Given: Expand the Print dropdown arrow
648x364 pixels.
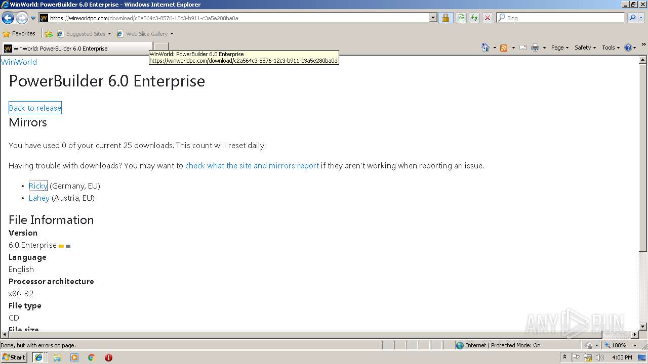Looking at the screenshot, I should [x=544, y=48].
